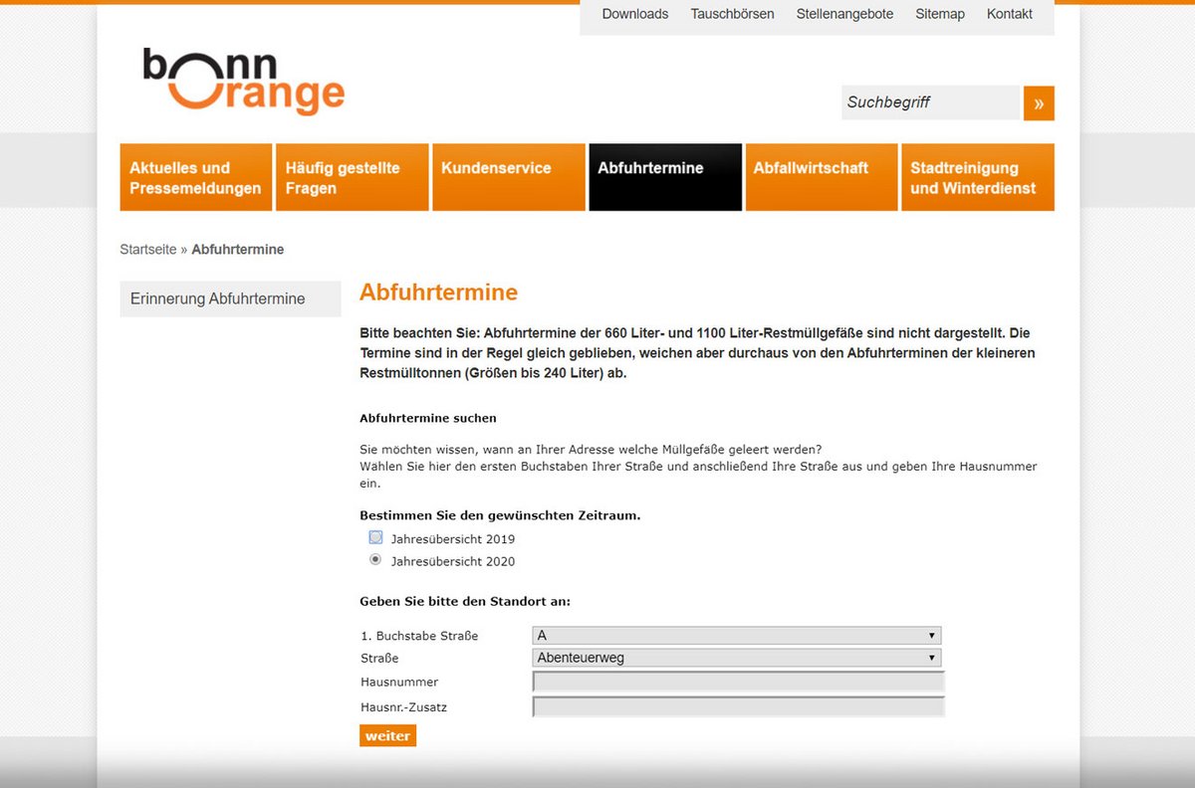Open the 1. Buchstabe Straße dropdown
Image resolution: width=1195 pixels, height=788 pixels.
click(x=737, y=635)
